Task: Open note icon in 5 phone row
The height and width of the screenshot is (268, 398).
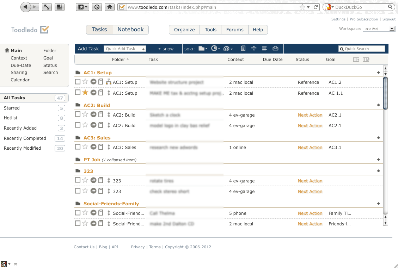Action: pyautogui.click(x=101, y=213)
